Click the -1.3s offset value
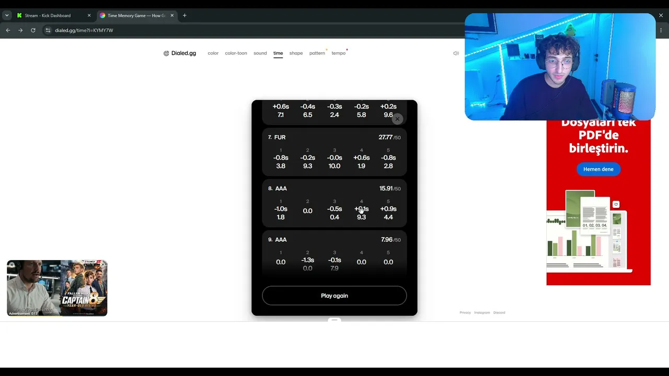 pyautogui.click(x=307, y=260)
